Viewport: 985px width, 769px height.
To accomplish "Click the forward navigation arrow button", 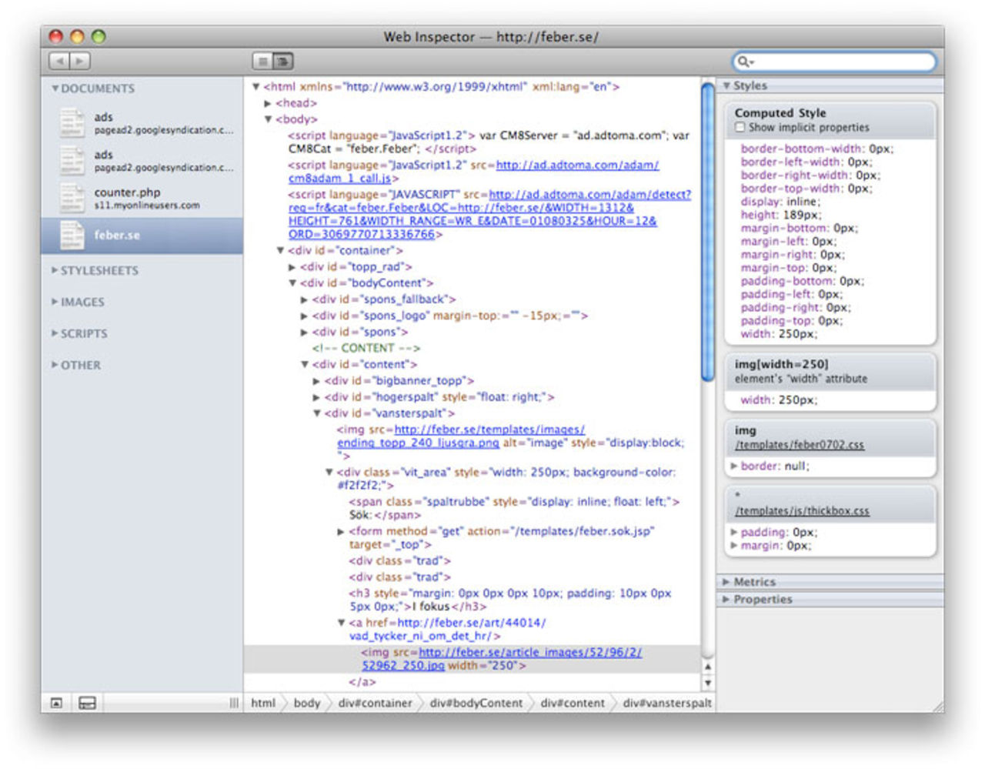I will pyautogui.click(x=80, y=61).
